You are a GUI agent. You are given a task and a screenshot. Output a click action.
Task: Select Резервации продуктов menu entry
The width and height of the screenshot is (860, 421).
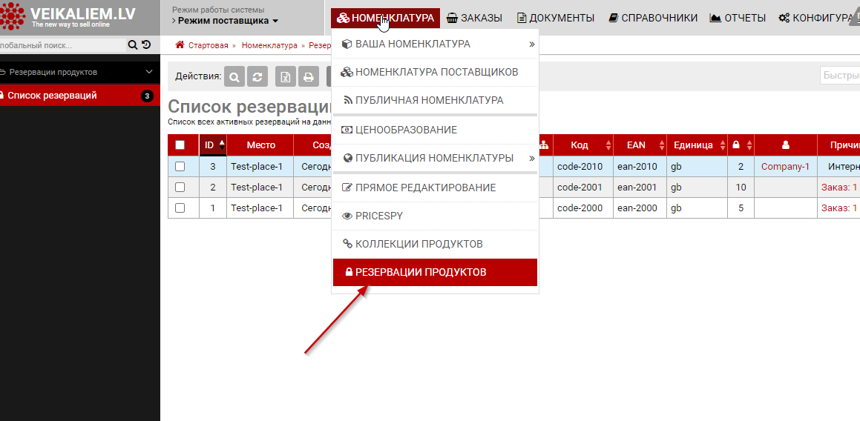(x=435, y=272)
